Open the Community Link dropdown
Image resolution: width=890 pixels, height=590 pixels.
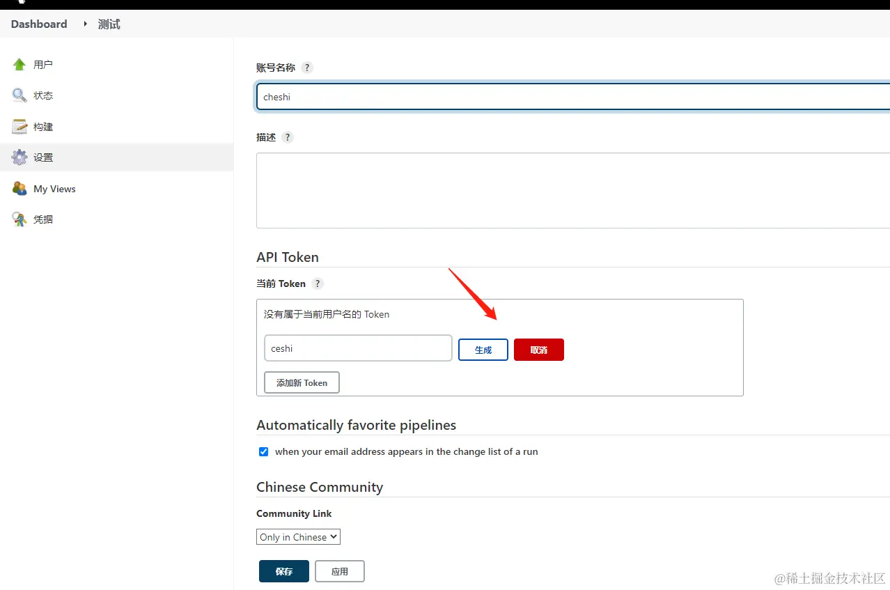pos(298,537)
